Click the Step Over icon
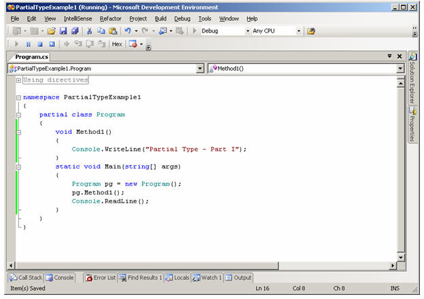 pyautogui.click(x=90, y=43)
